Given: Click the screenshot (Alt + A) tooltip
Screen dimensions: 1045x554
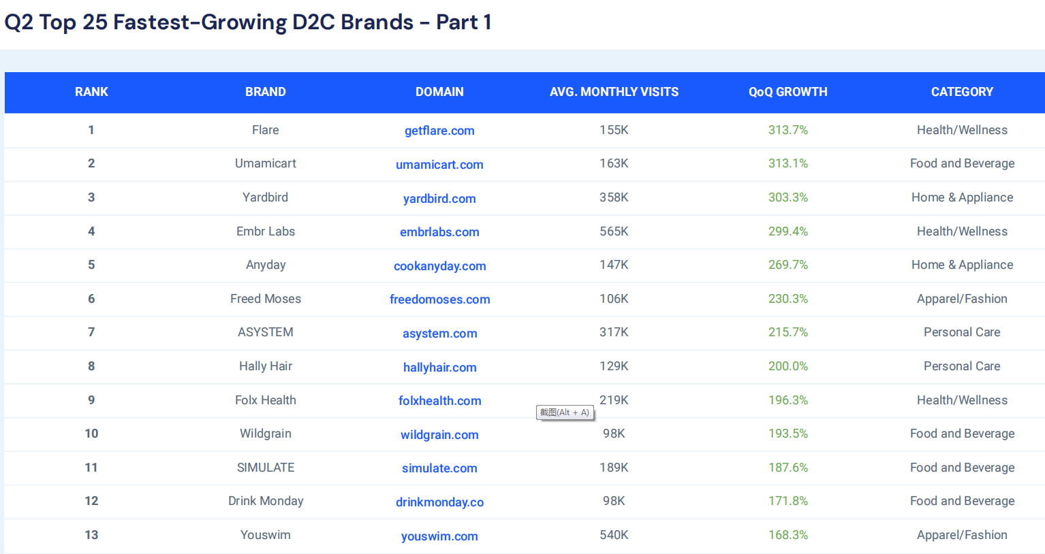Looking at the screenshot, I should click(565, 412).
